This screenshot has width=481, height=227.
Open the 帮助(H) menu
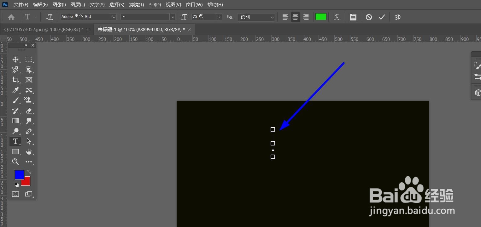coord(215,5)
